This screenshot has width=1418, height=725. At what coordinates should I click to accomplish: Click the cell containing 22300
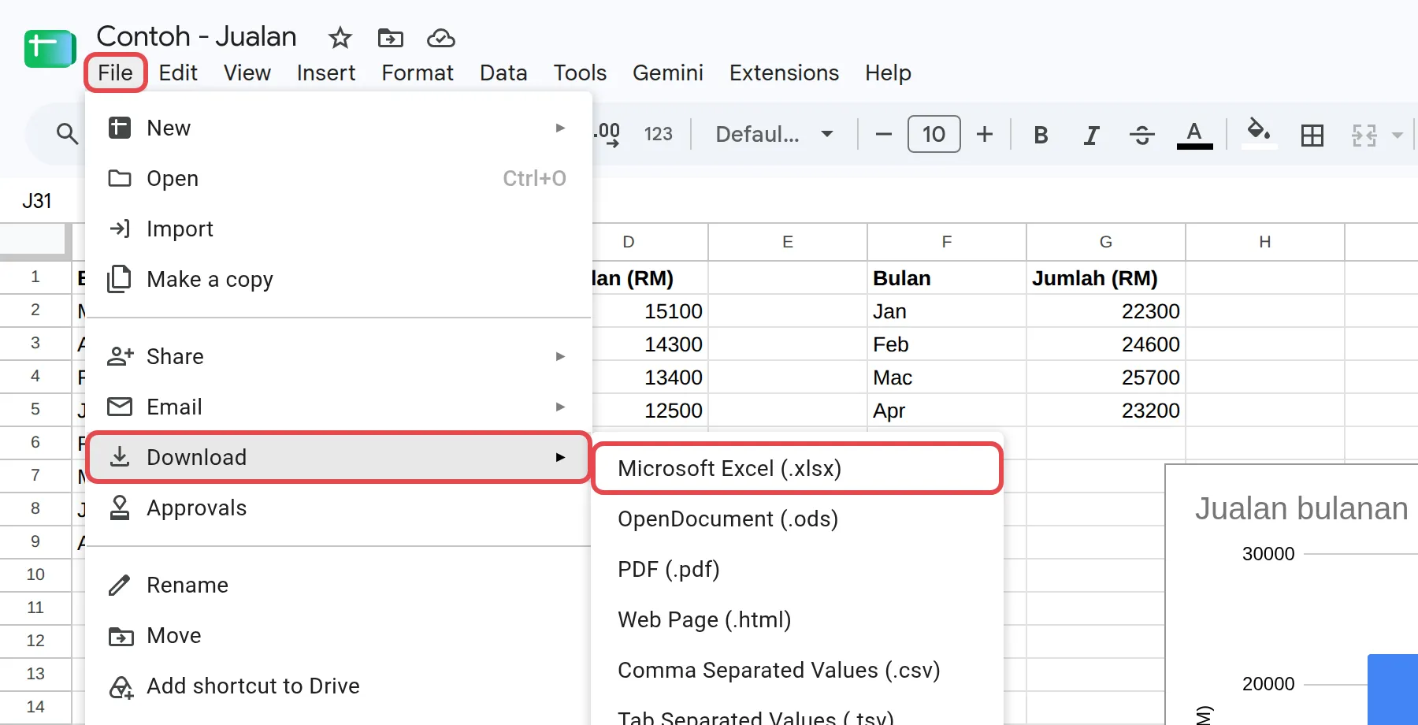tap(1106, 311)
